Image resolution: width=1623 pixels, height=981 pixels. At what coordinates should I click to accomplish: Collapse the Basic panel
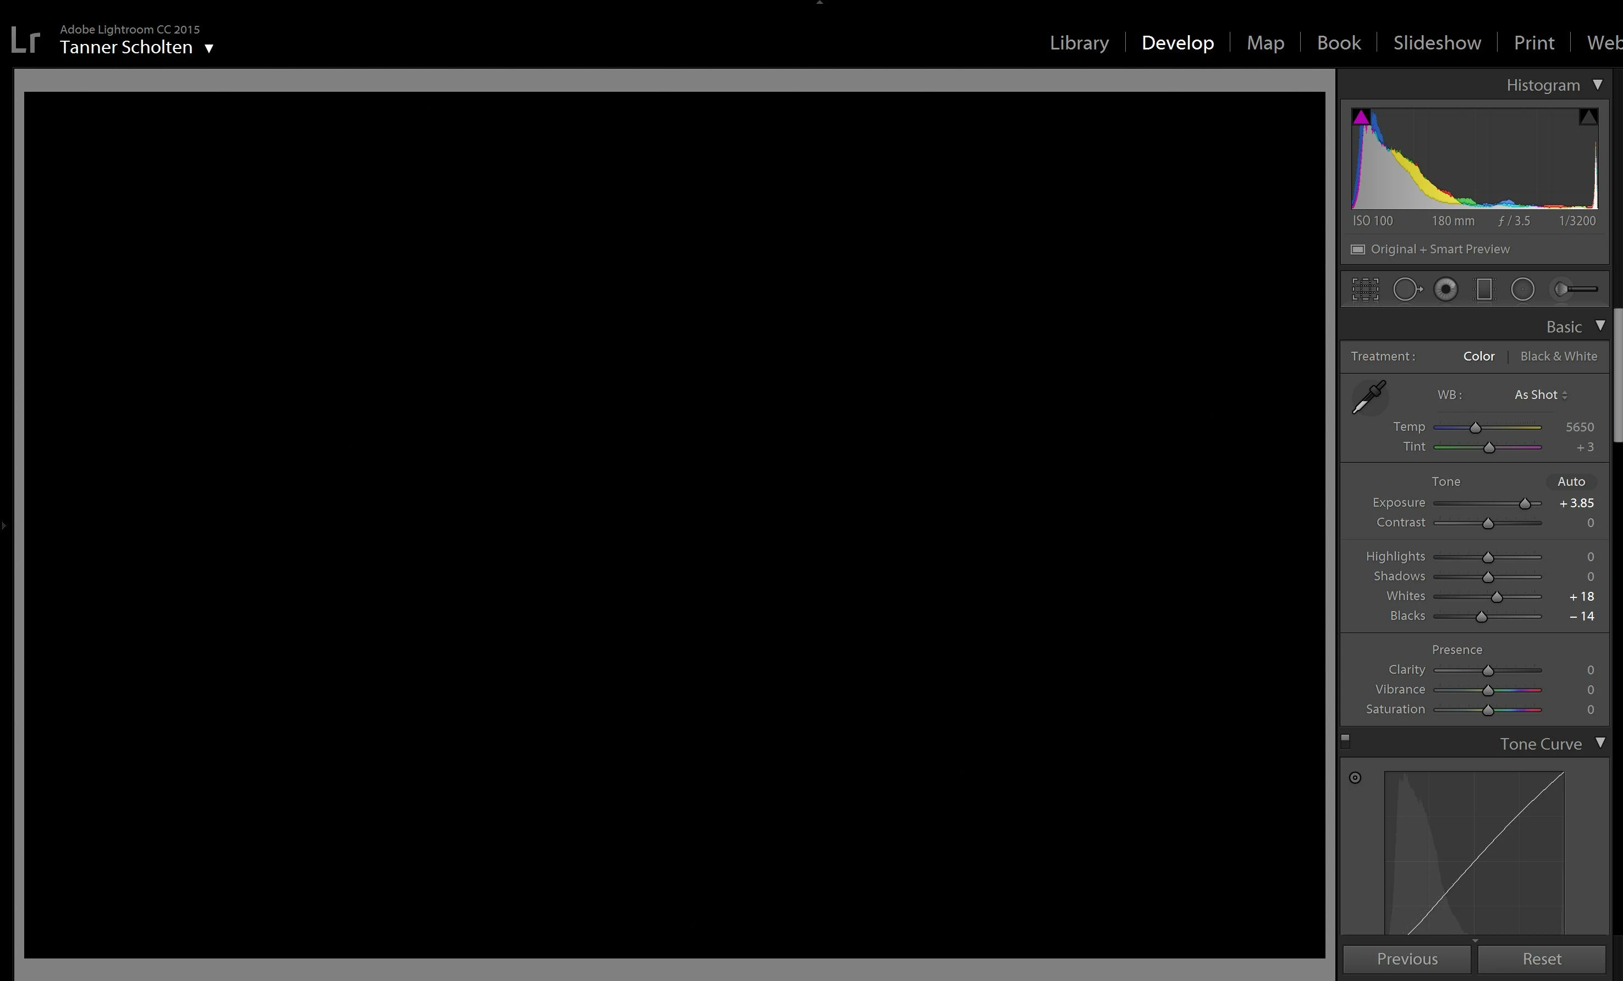[1600, 326]
